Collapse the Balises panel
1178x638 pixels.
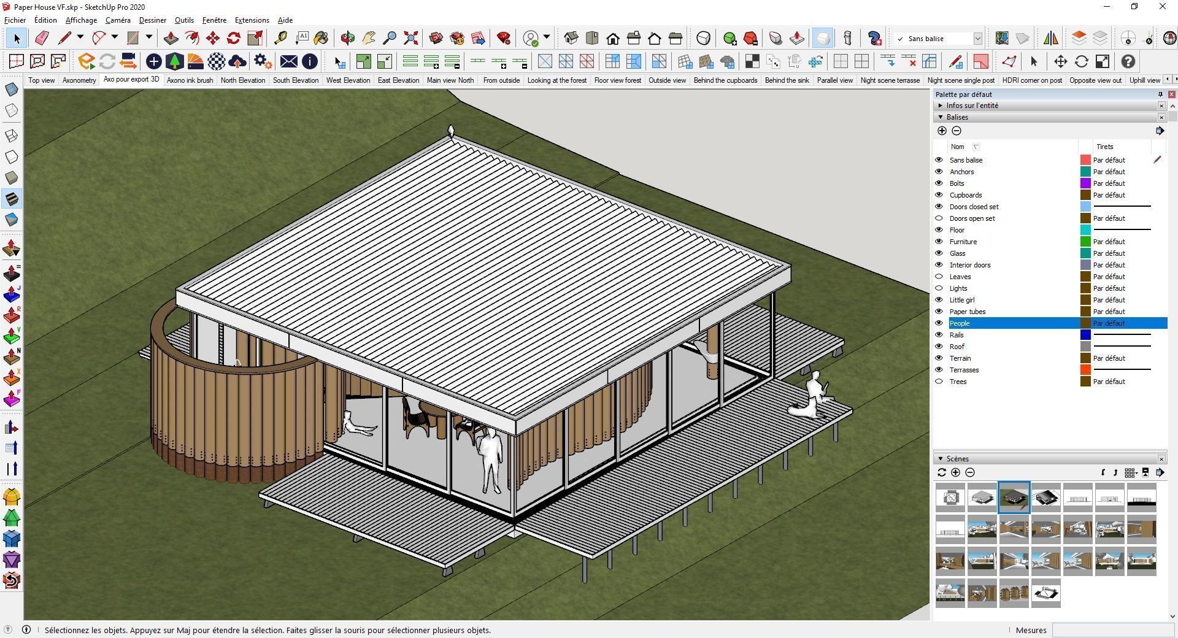pyautogui.click(x=941, y=117)
